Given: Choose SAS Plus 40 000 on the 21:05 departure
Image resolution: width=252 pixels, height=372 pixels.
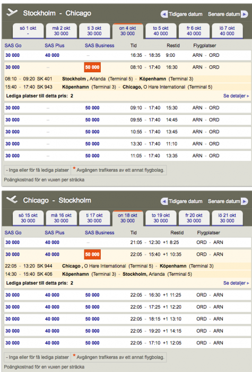Looking at the screenshot, I should [52, 242].
